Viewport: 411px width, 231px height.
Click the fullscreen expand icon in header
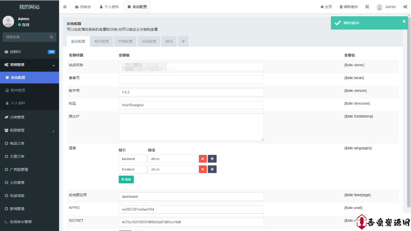(x=367, y=7)
